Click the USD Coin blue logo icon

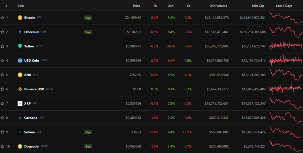(x=20, y=60)
